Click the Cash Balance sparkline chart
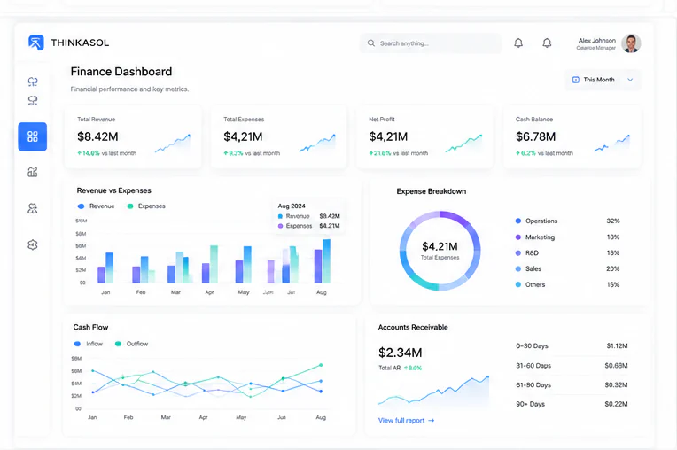 pos(611,144)
